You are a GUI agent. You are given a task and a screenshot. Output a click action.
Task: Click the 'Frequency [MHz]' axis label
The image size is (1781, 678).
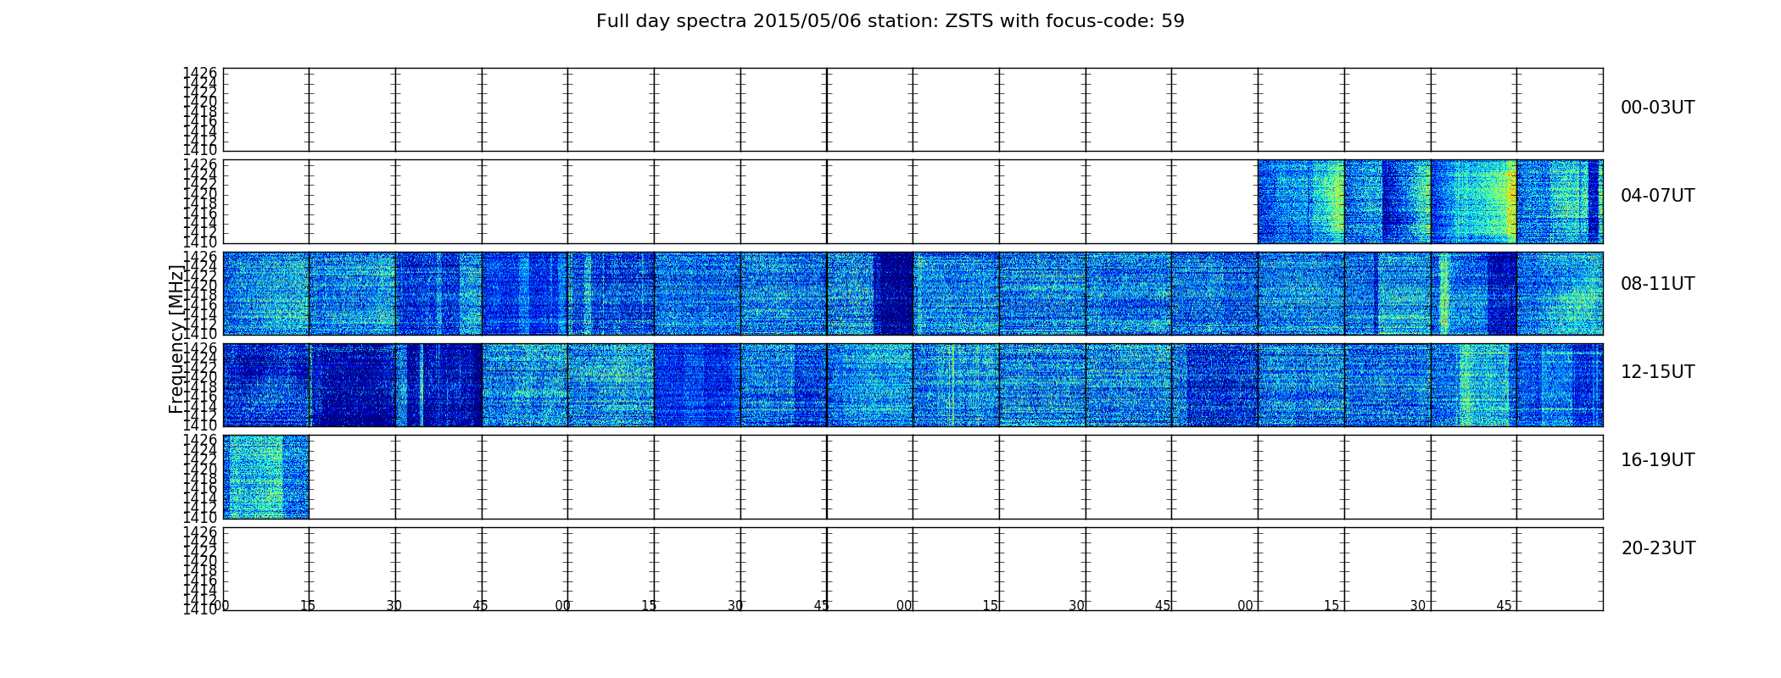(x=176, y=339)
